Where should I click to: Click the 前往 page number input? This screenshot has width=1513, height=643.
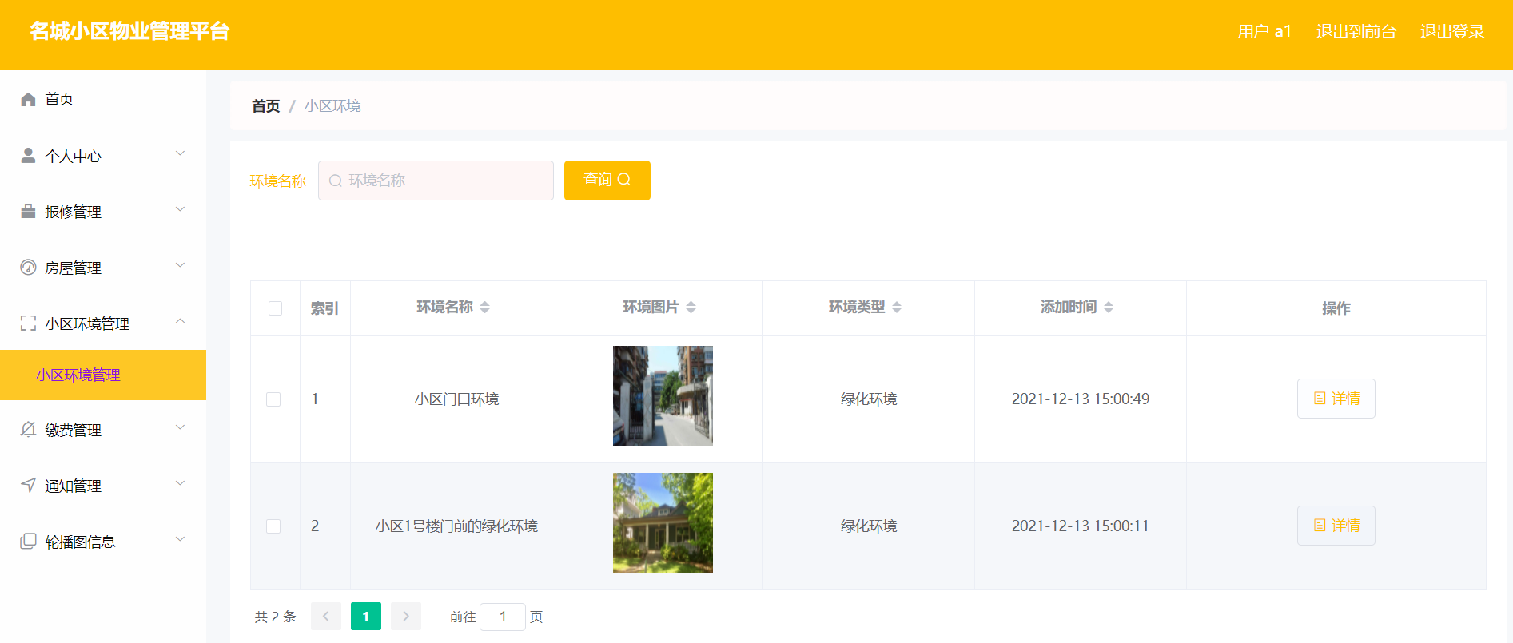point(503,617)
